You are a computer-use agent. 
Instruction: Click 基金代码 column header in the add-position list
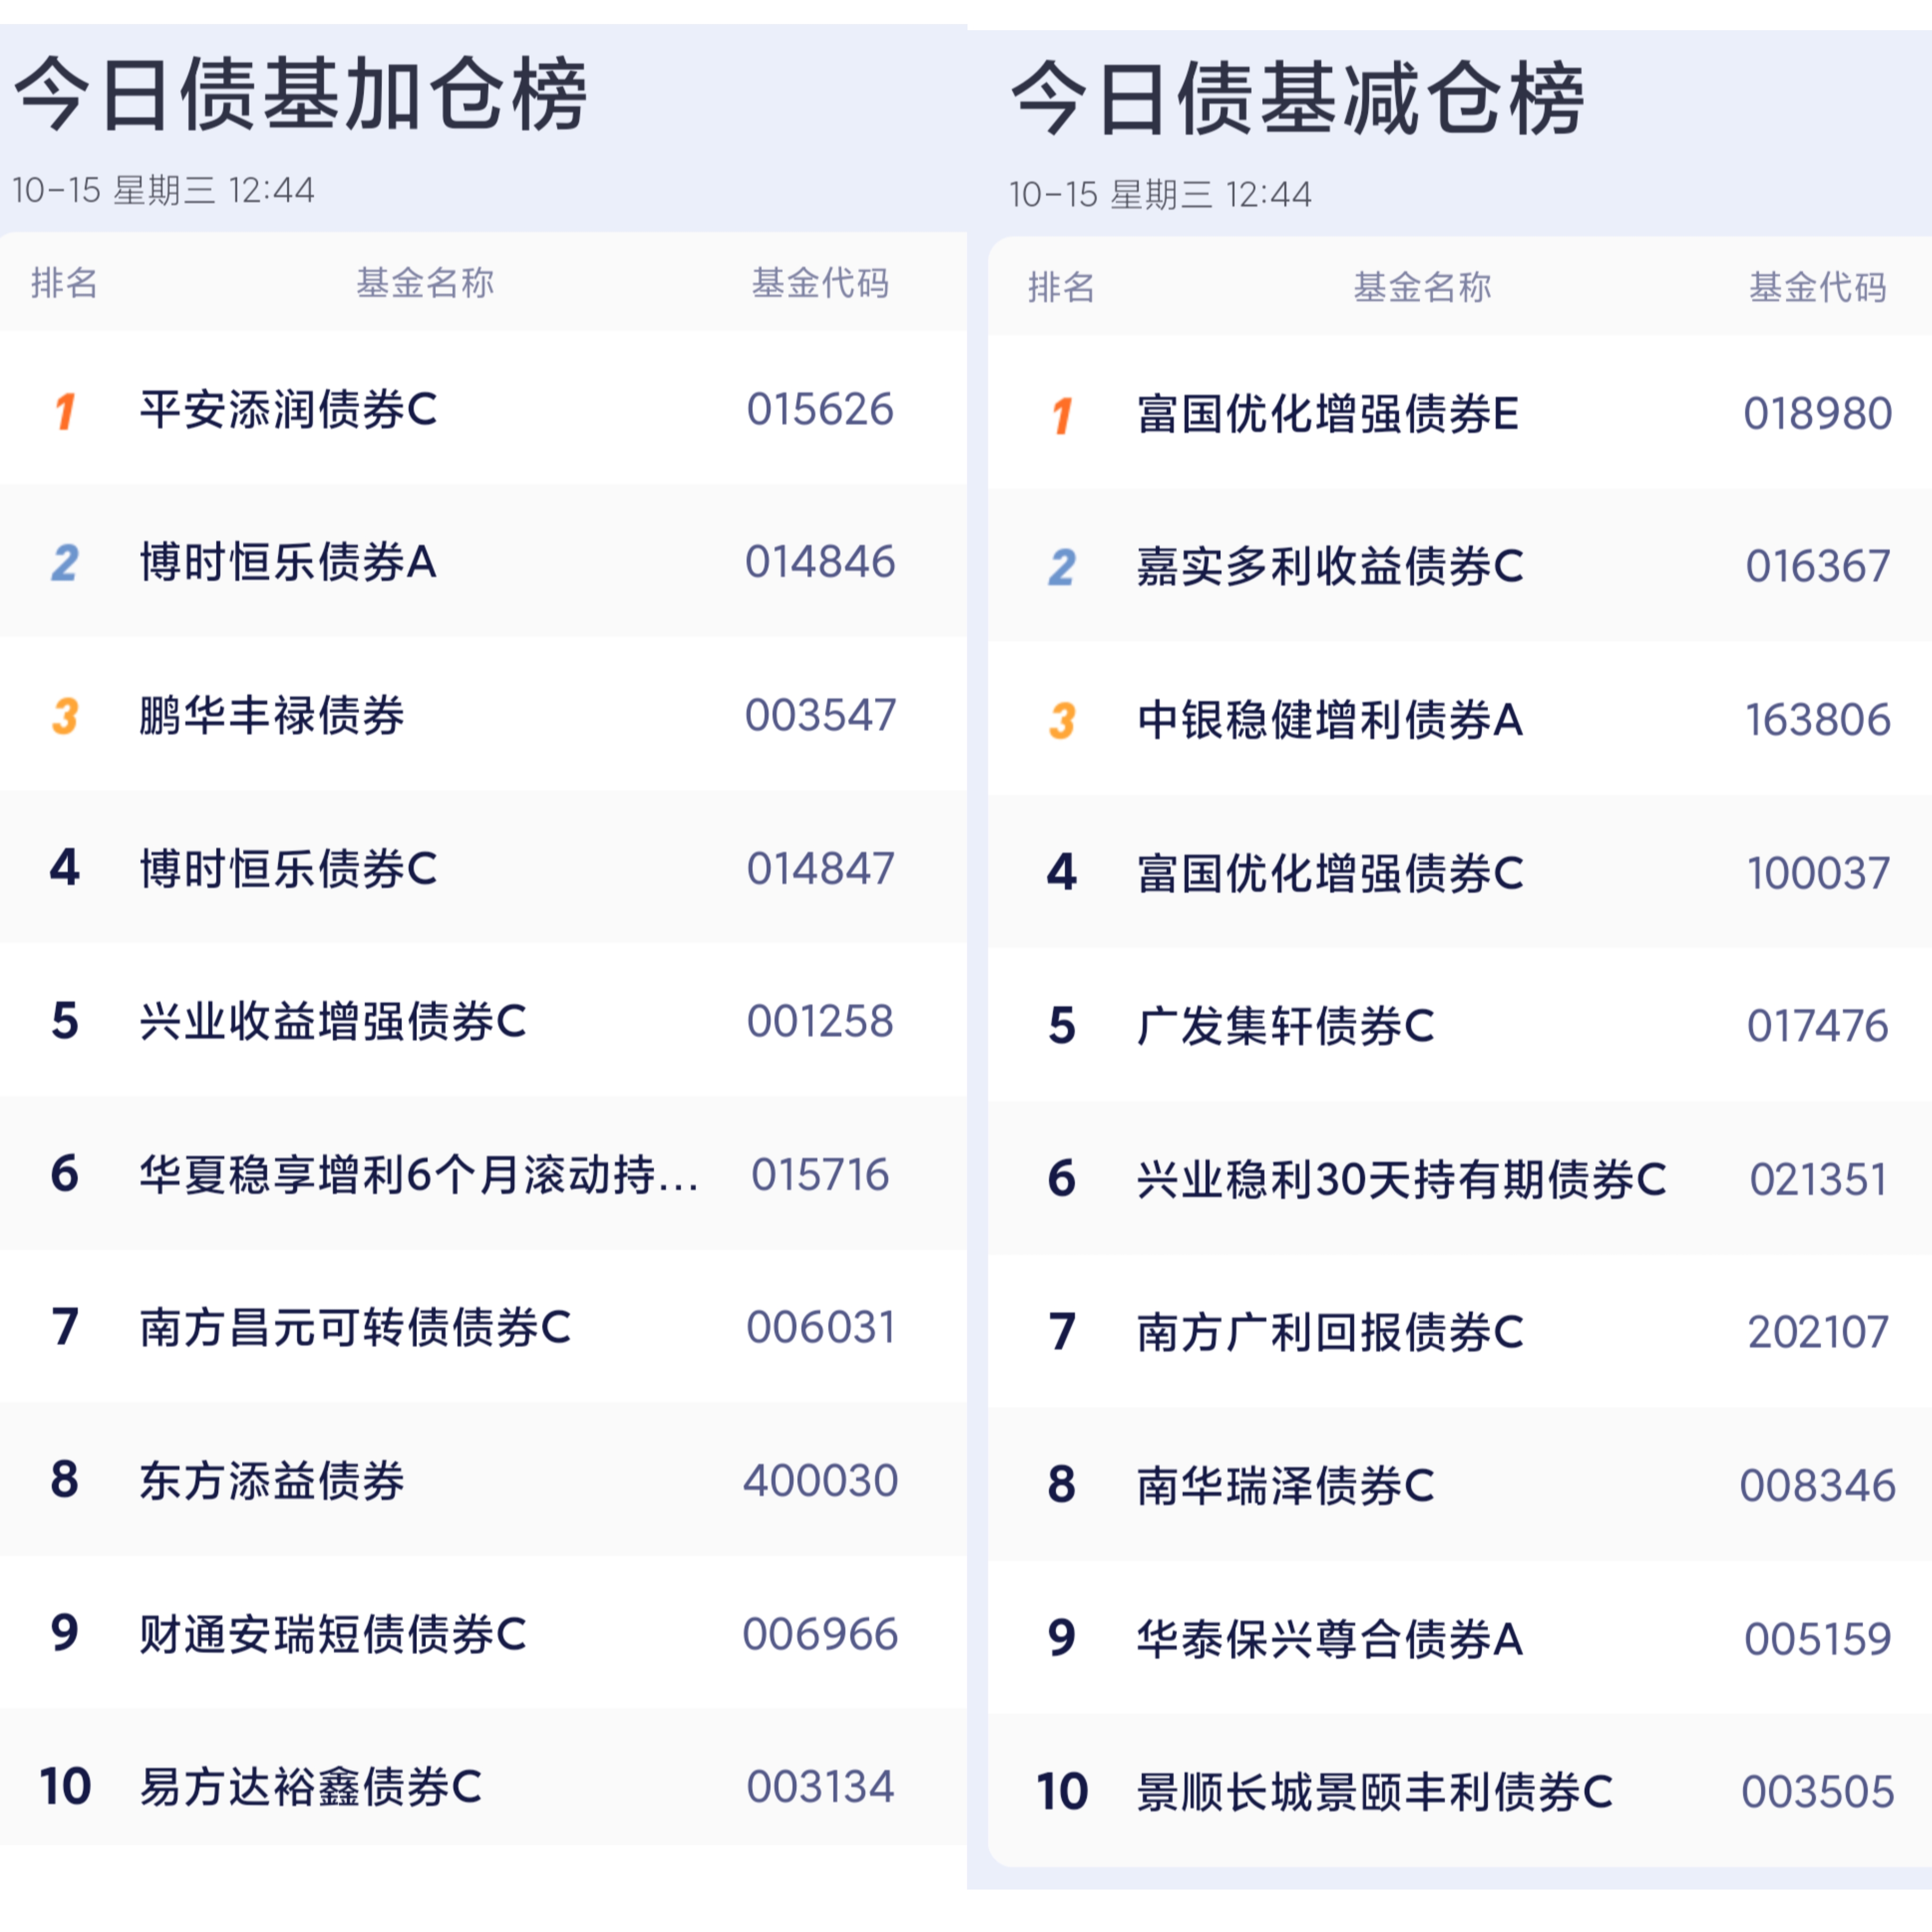[x=820, y=283]
